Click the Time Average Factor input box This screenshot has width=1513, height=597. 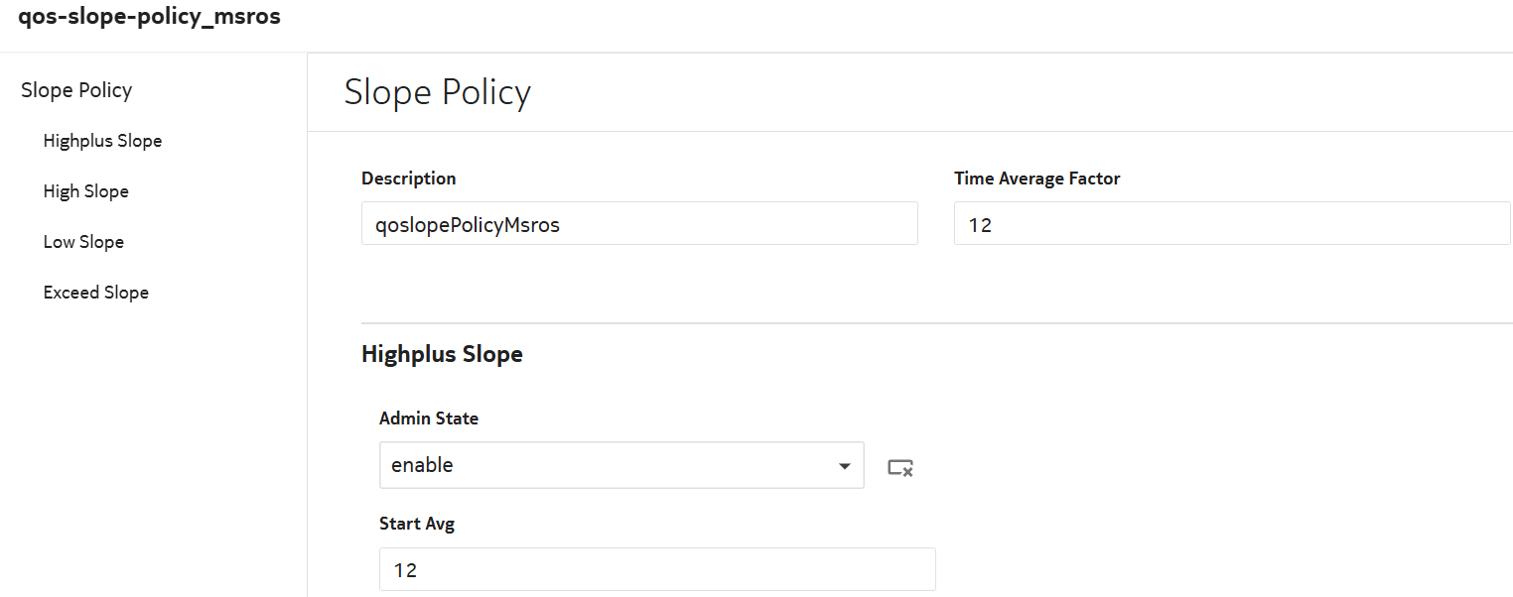coord(1231,224)
